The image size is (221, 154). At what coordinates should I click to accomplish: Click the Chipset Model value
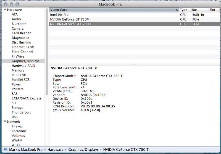[102, 76]
